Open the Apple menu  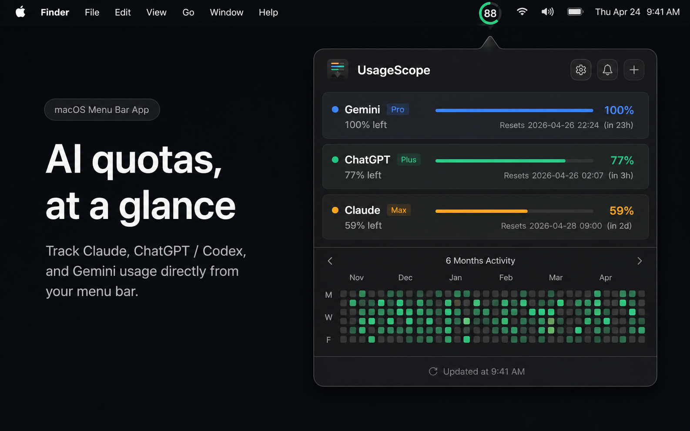[20, 12]
